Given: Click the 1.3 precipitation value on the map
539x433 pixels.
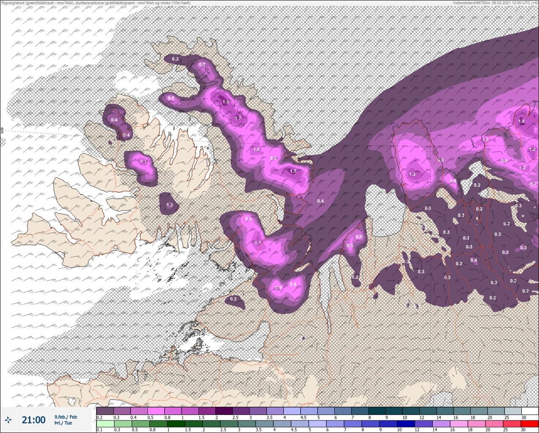Looking at the screenshot, I should click(412, 174).
